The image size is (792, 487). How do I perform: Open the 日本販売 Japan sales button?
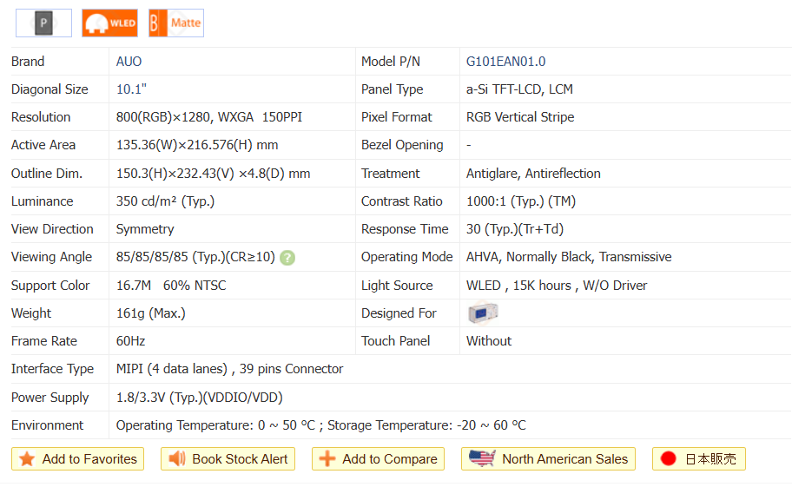tap(710, 459)
